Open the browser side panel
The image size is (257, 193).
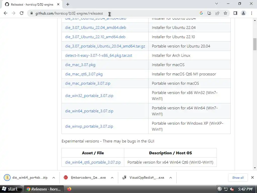tap(235, 13)
